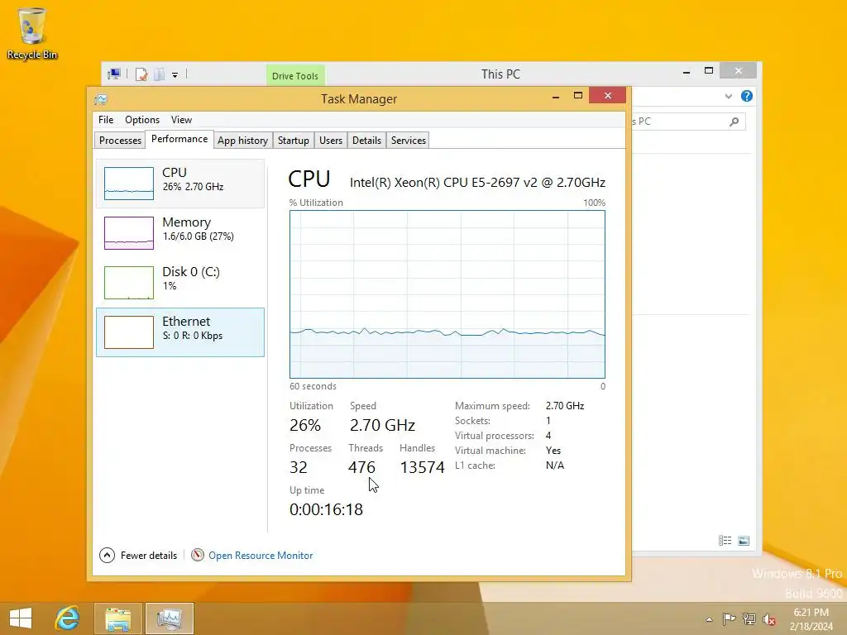
Task: Open the File menu in Task Manager
Action: click(106, 120)
